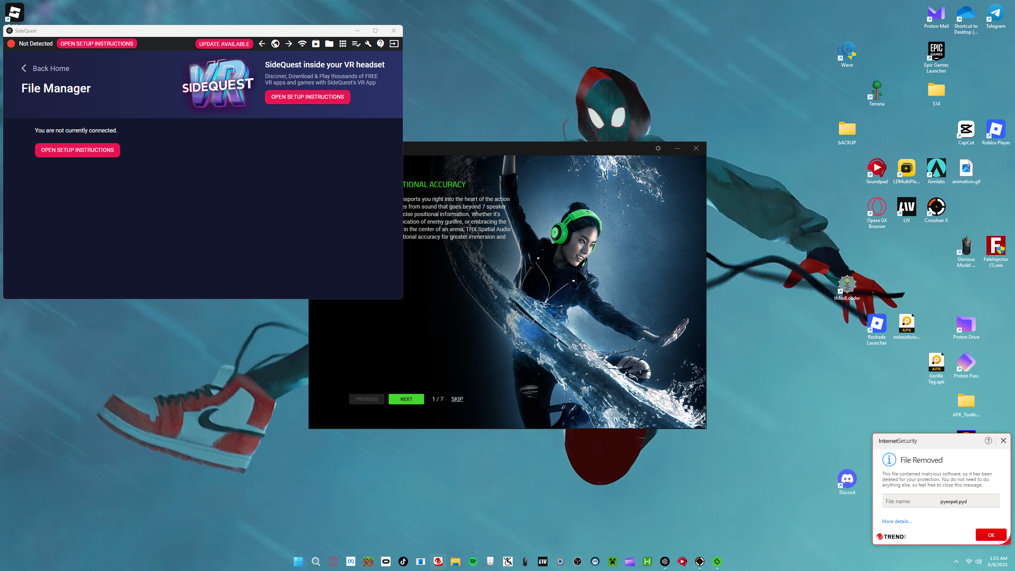Click NEXT in the THX Spatial Audio tour
The height and width of the screenshot is (571, 1015).
(x=406, y=399)
